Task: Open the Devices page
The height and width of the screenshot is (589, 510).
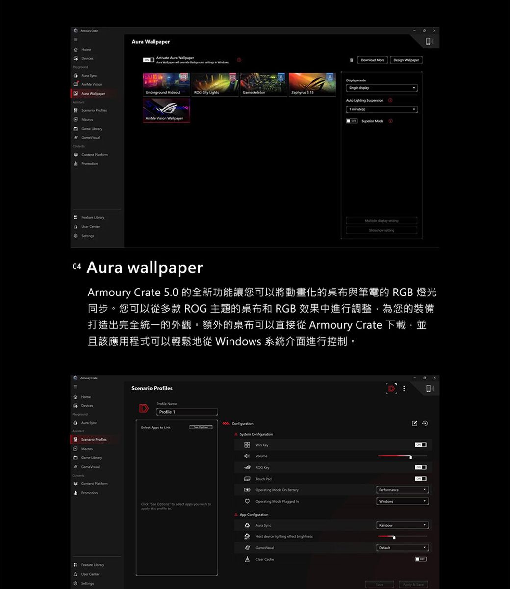Action: pos(87,58)
